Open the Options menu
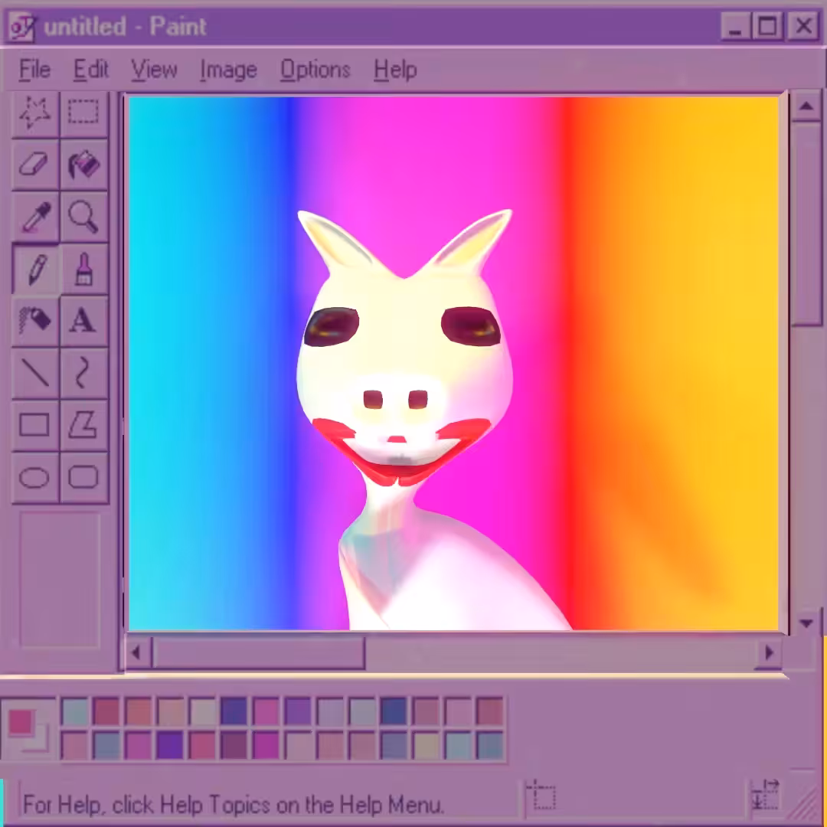The width and height of the screenshot is (827, 827). coord(315,70)
